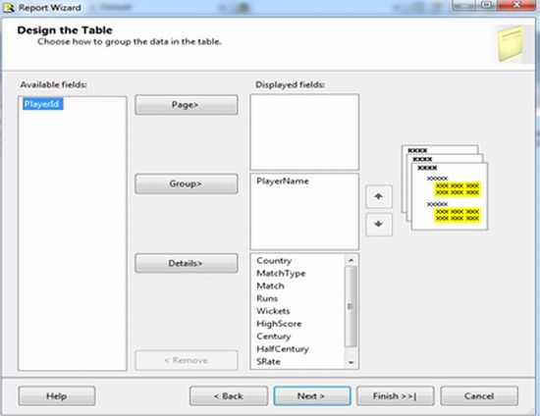Viewport: 540px width, 416px height.
Task: Select Country in the Details list
Action: click(274, 260)
